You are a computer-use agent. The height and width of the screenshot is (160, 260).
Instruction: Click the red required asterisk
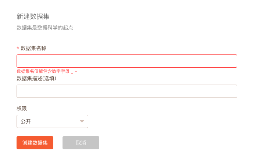(x=18, y=48)
